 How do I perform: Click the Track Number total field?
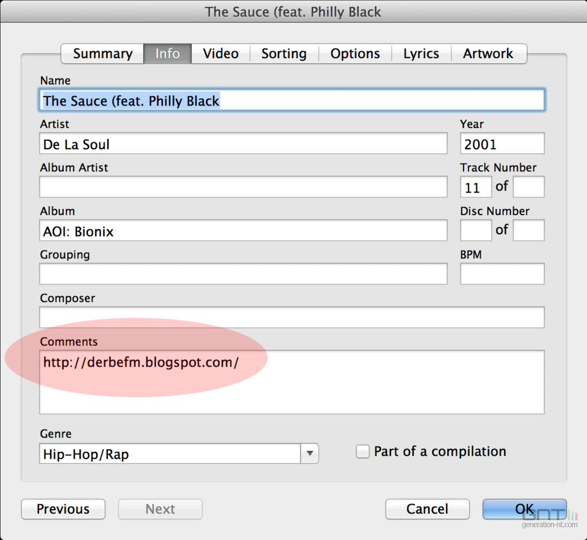529,187
